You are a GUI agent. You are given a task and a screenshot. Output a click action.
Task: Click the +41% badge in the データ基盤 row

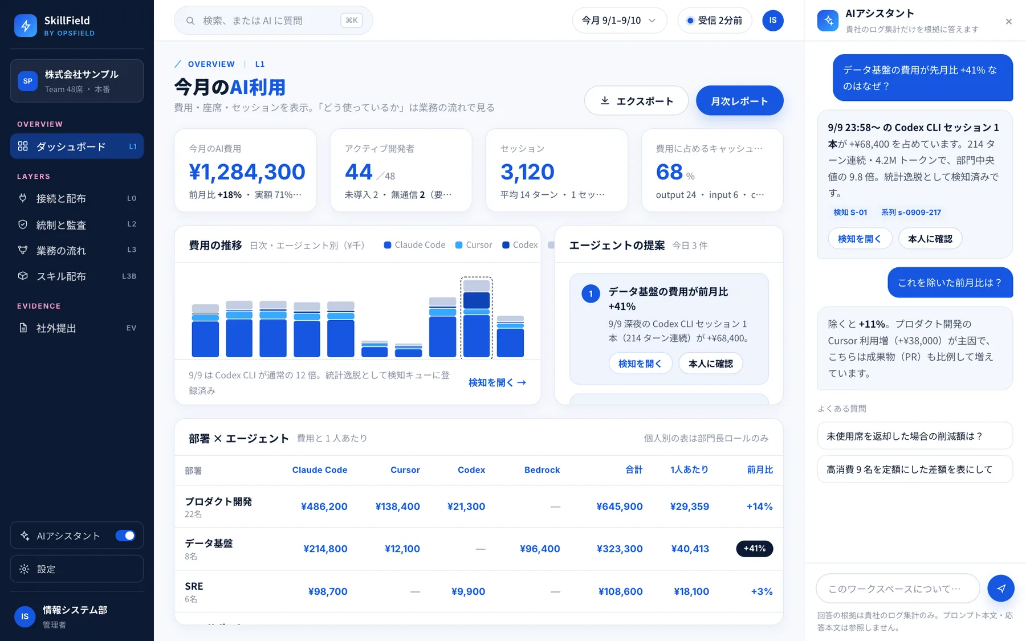tap(755, 548)
